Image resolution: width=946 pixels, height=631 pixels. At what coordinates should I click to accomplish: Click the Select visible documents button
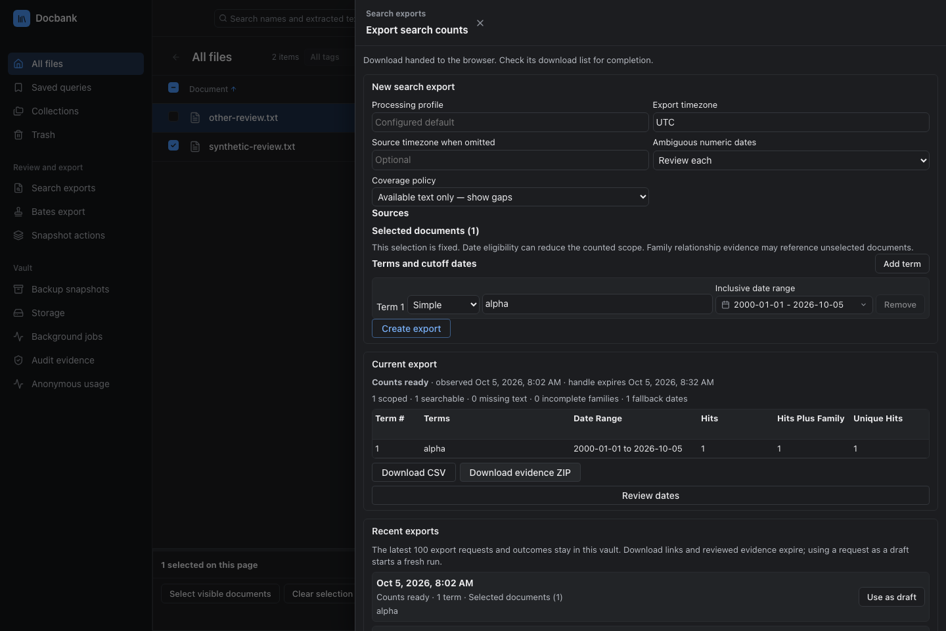click(x=220, y=594)
